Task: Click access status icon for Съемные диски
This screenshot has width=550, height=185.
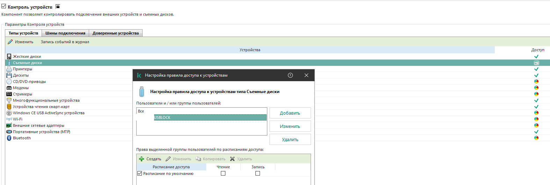Action: pyautogui.click(x=536, y=63)
